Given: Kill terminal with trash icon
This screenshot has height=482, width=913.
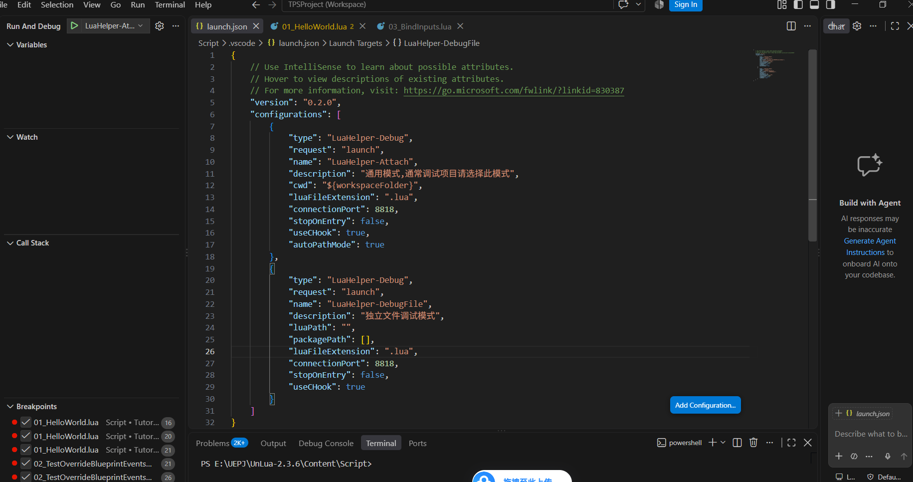Looking at the screenshot, I should point(753,443).
